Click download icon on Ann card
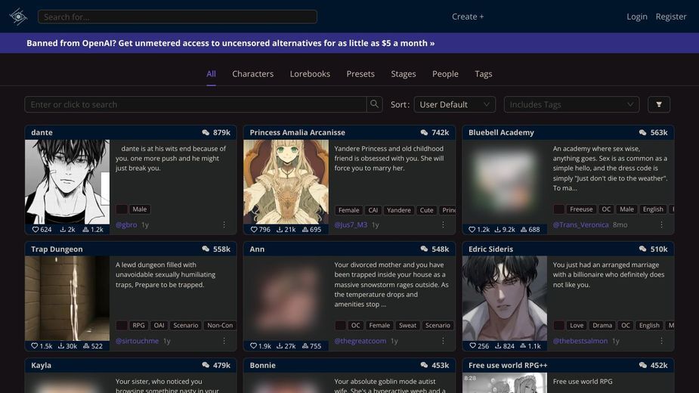Viewport: 699px width, 393px height. (x=280, y=345)
